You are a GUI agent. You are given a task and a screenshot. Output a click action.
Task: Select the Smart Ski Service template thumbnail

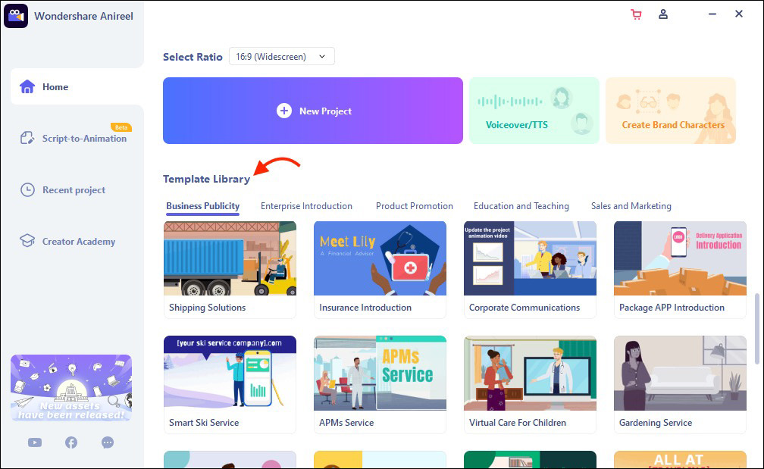(x=230, y=373)
